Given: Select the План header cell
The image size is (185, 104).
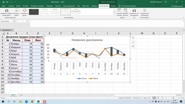Looking at the screenshot, I should point(27,40).
